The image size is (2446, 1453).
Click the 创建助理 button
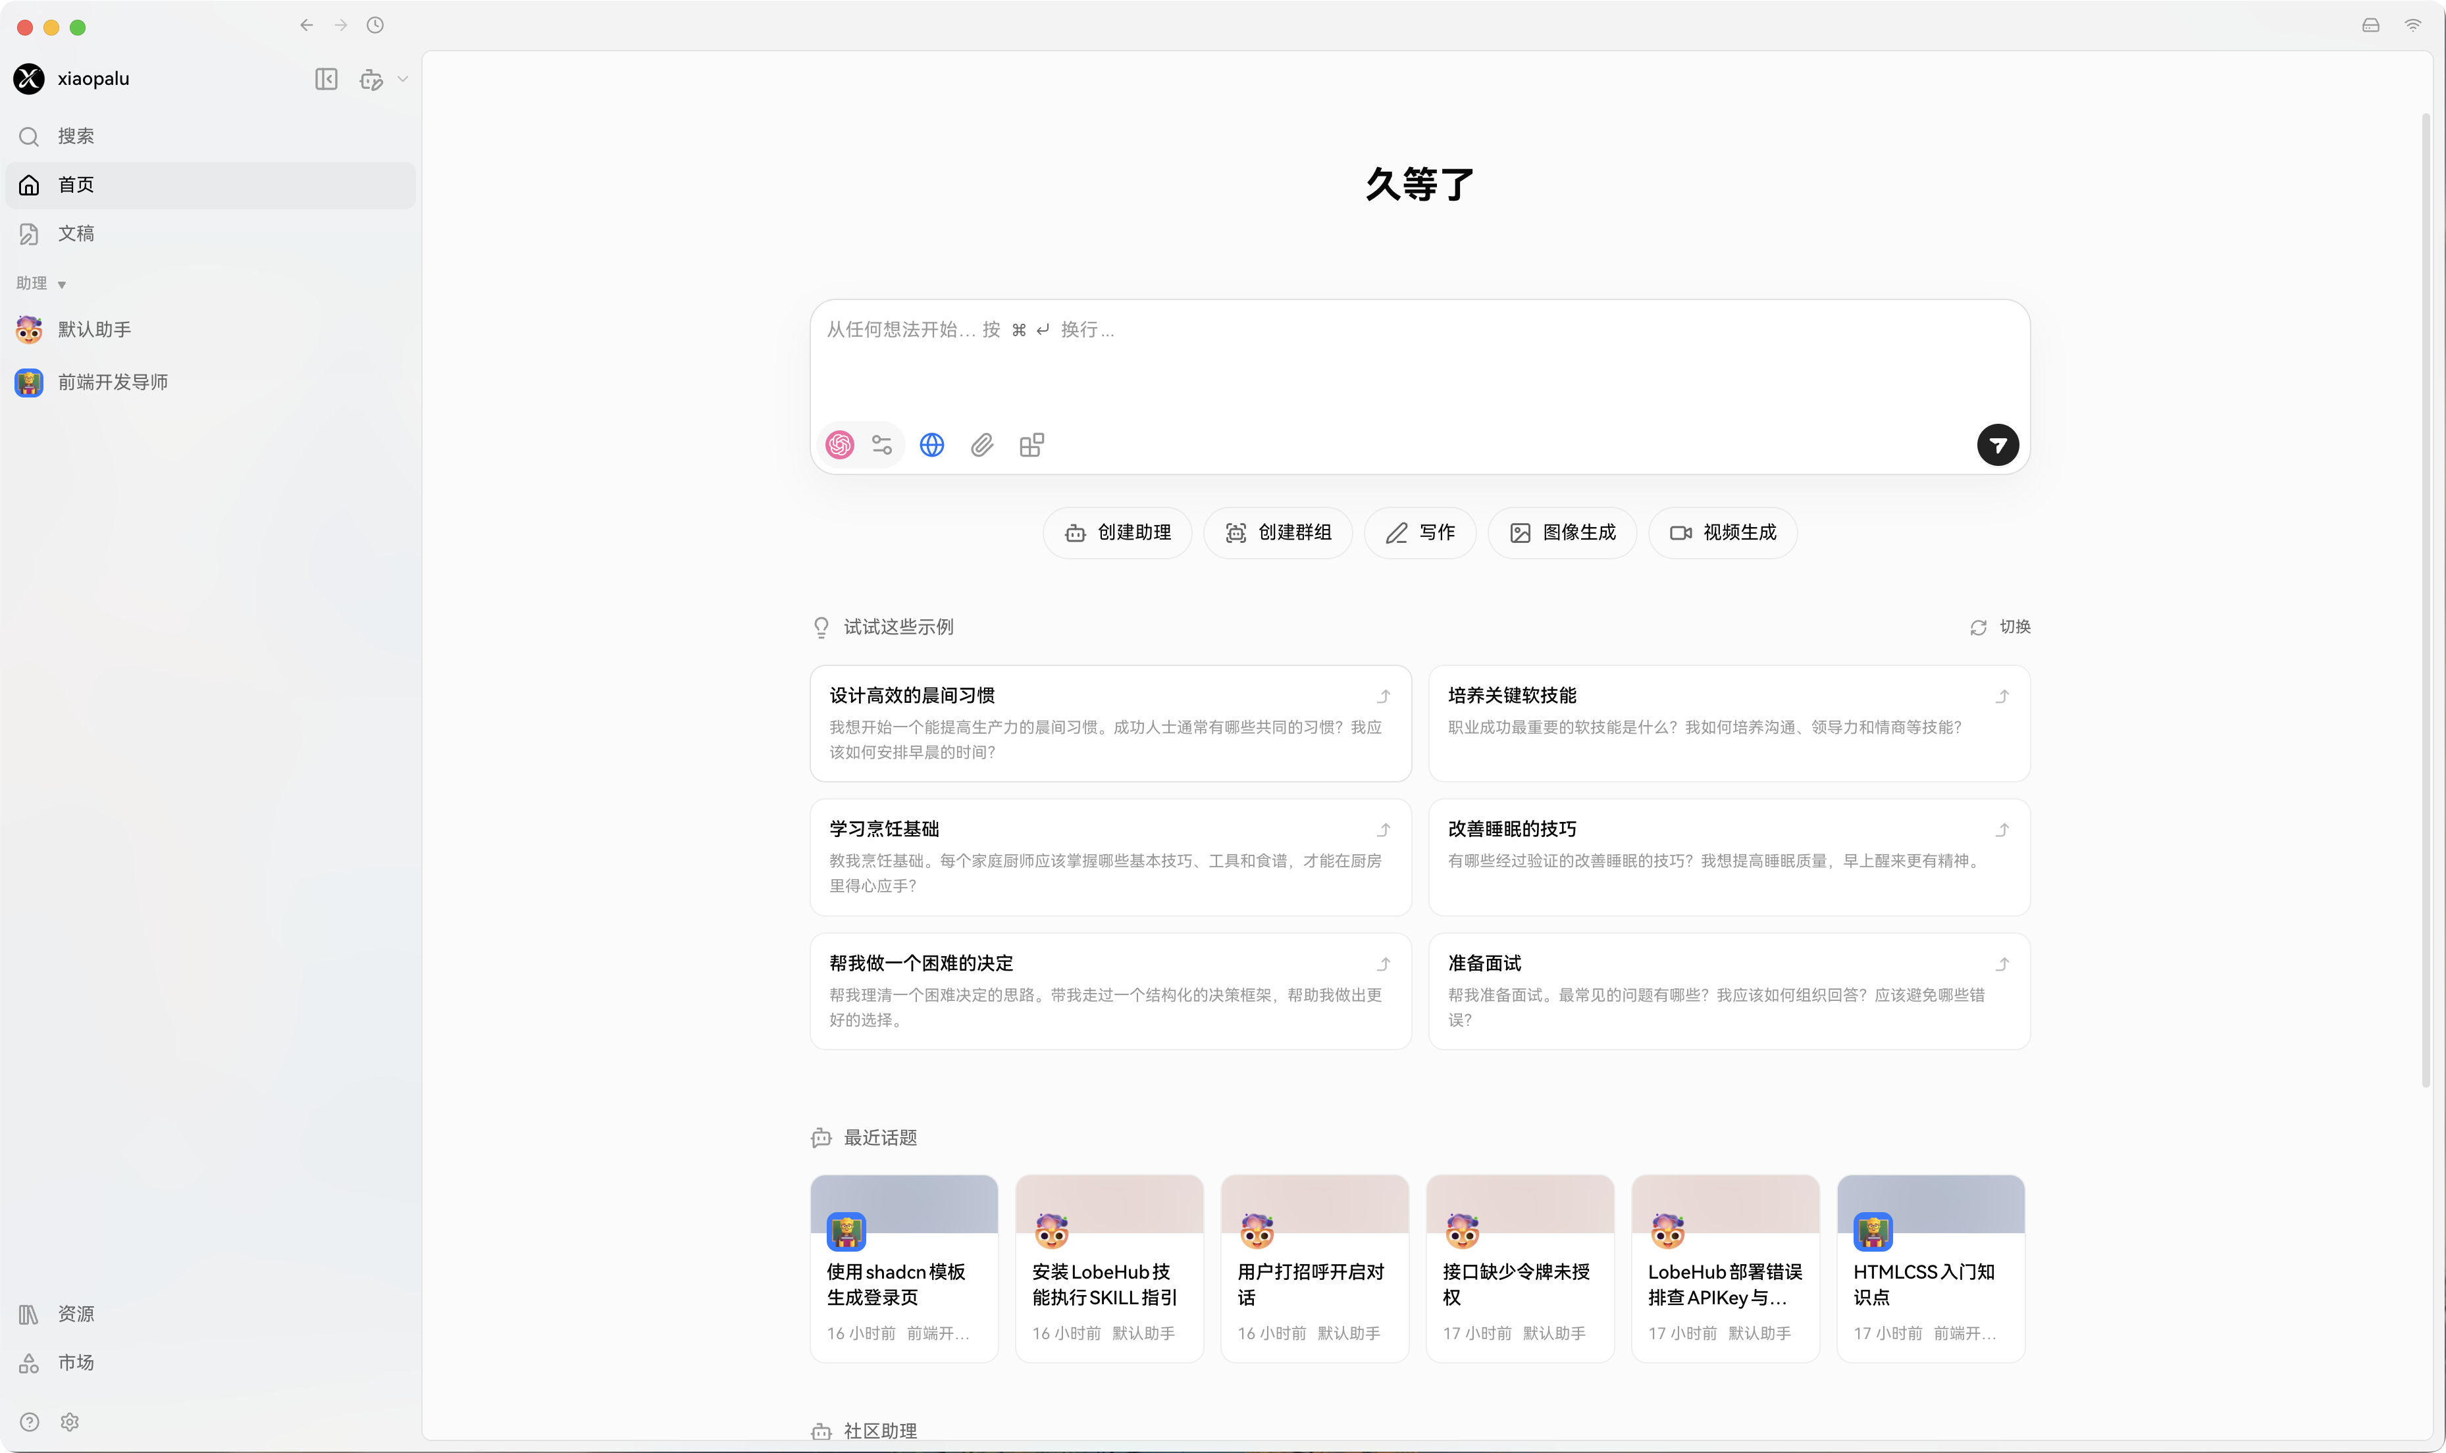[1117, 532]
